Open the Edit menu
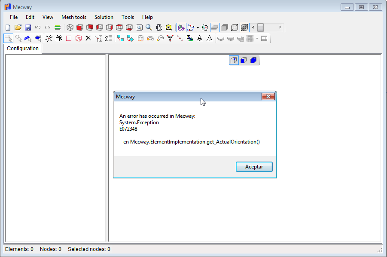The height and width of the screenshot is (257, 387). (30, 17)
